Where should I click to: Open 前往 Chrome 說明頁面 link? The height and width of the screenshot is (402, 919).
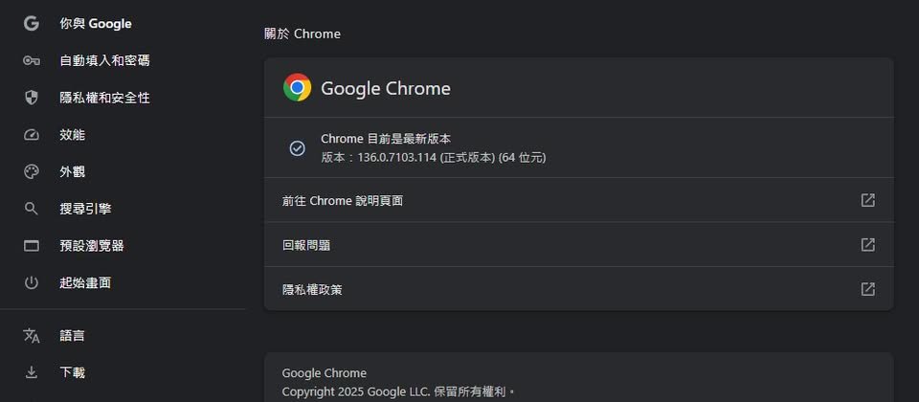[x=579, y=200]
